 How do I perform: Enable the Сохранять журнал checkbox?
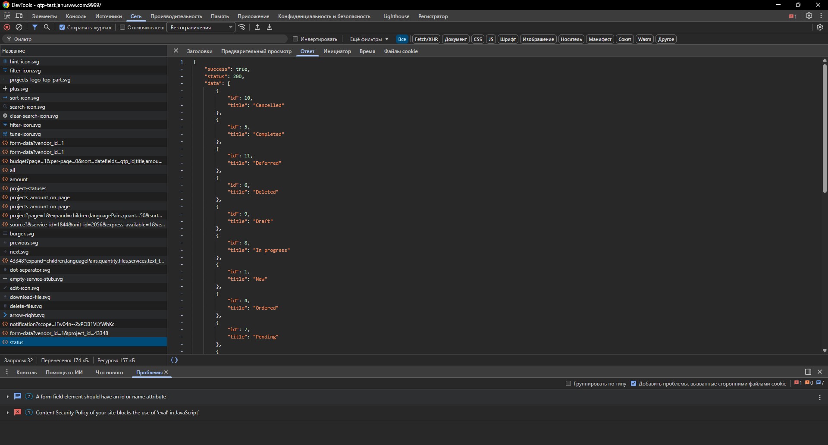click(x=62, y=27)
